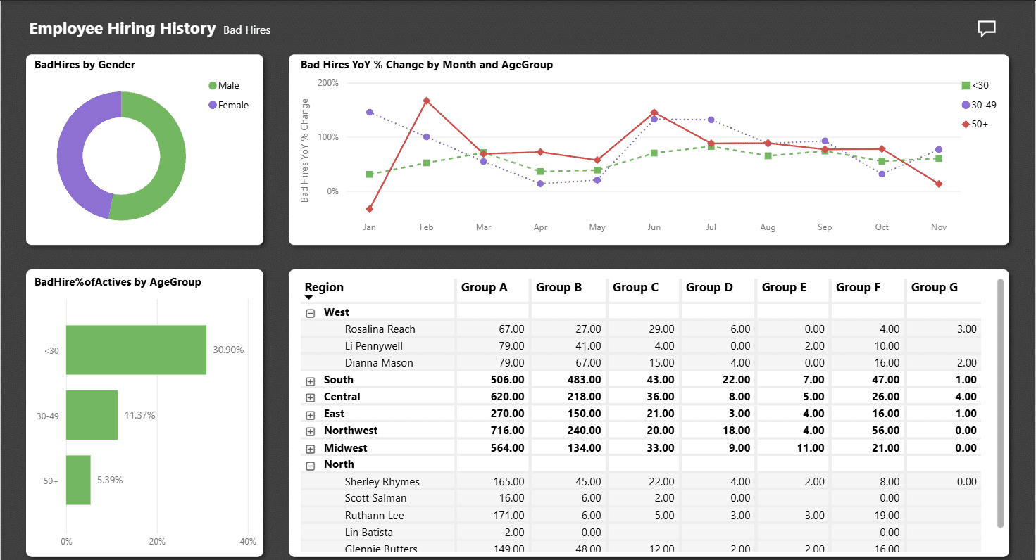1036x560 pixels.
Task: Select the Male legend marker
Action: click(213, 86)
